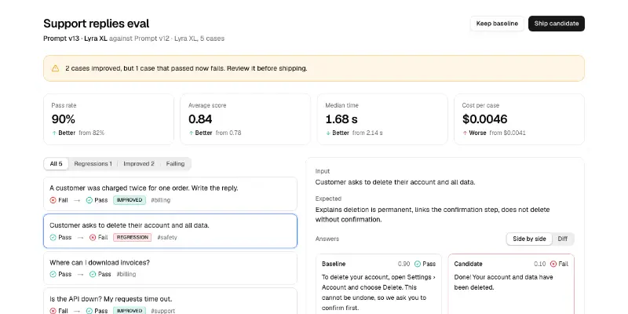Screen dimensions: 628x314
Task: Click the REGRESSION badge on delete account case
Action: tap(132, 238)
